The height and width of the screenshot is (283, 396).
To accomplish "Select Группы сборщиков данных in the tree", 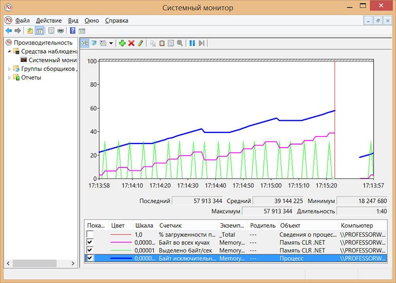I will click(x=49, y=69).
